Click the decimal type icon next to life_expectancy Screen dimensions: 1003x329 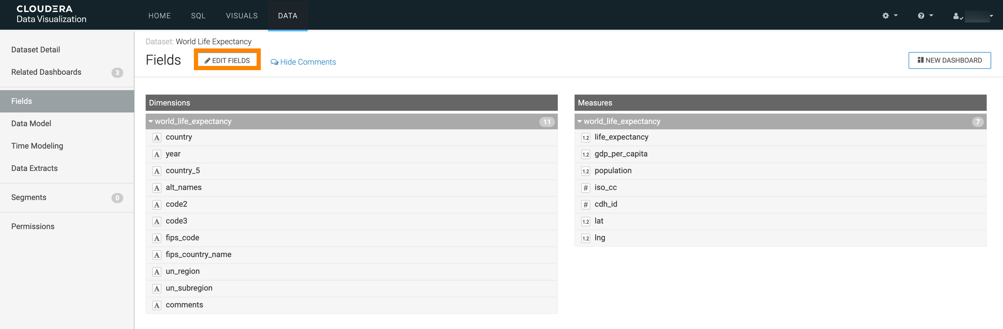(x=586, y=138)
